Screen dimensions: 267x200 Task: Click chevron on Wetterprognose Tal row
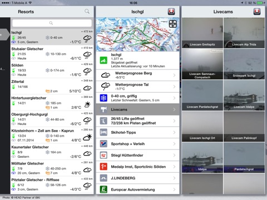click(174, 87)
